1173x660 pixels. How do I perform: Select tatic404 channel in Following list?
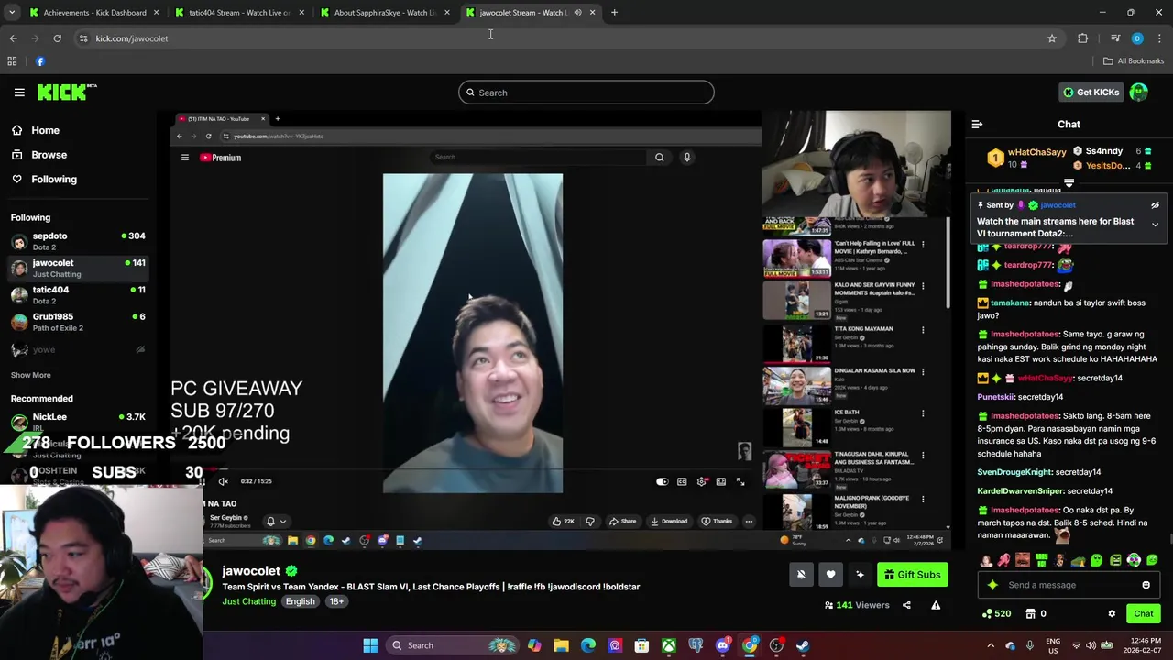point(78,295)
